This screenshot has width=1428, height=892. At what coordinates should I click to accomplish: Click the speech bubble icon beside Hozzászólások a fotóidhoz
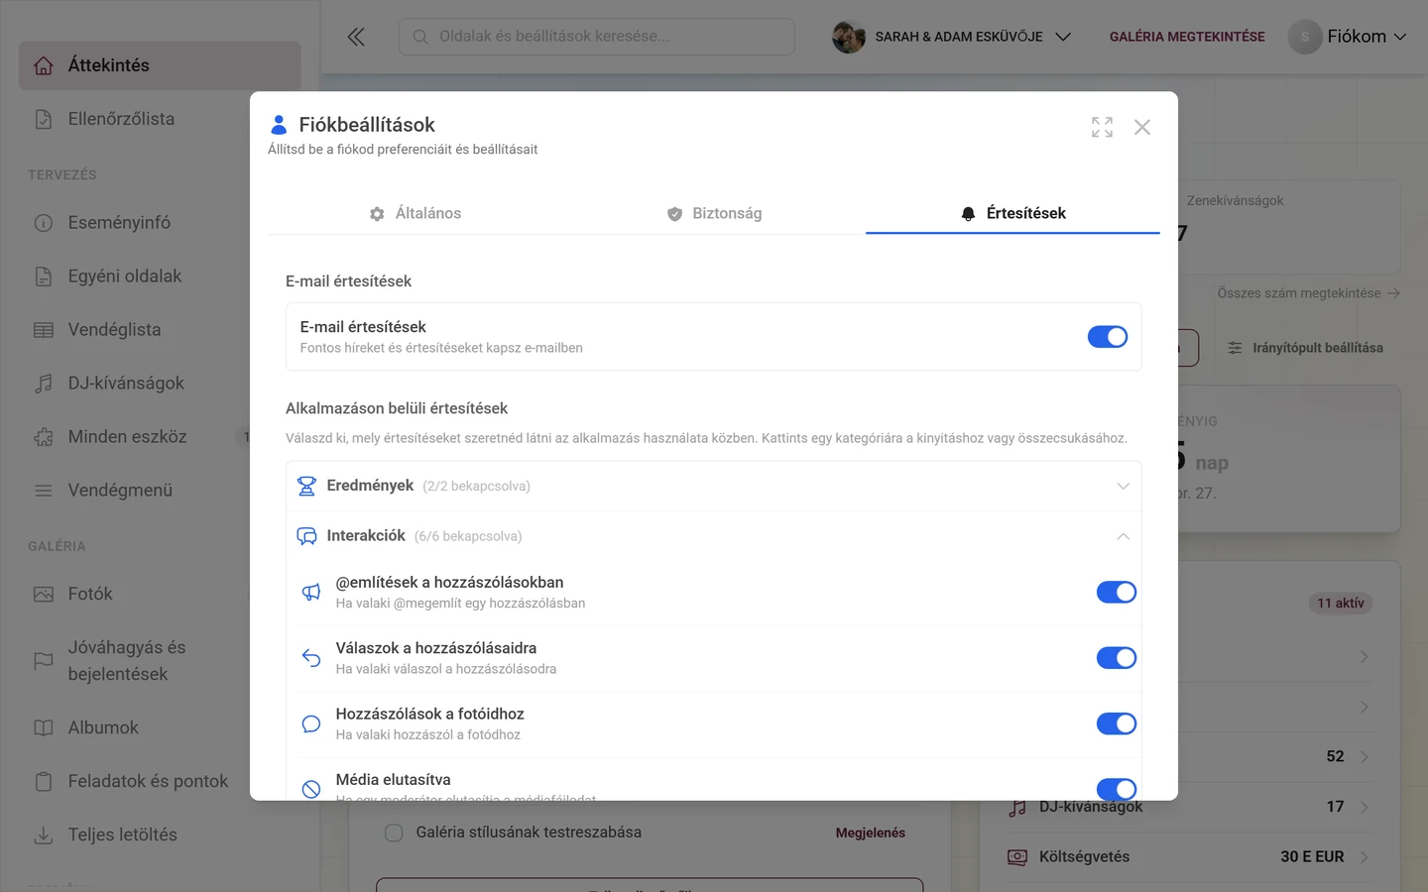tap(311, 724)
